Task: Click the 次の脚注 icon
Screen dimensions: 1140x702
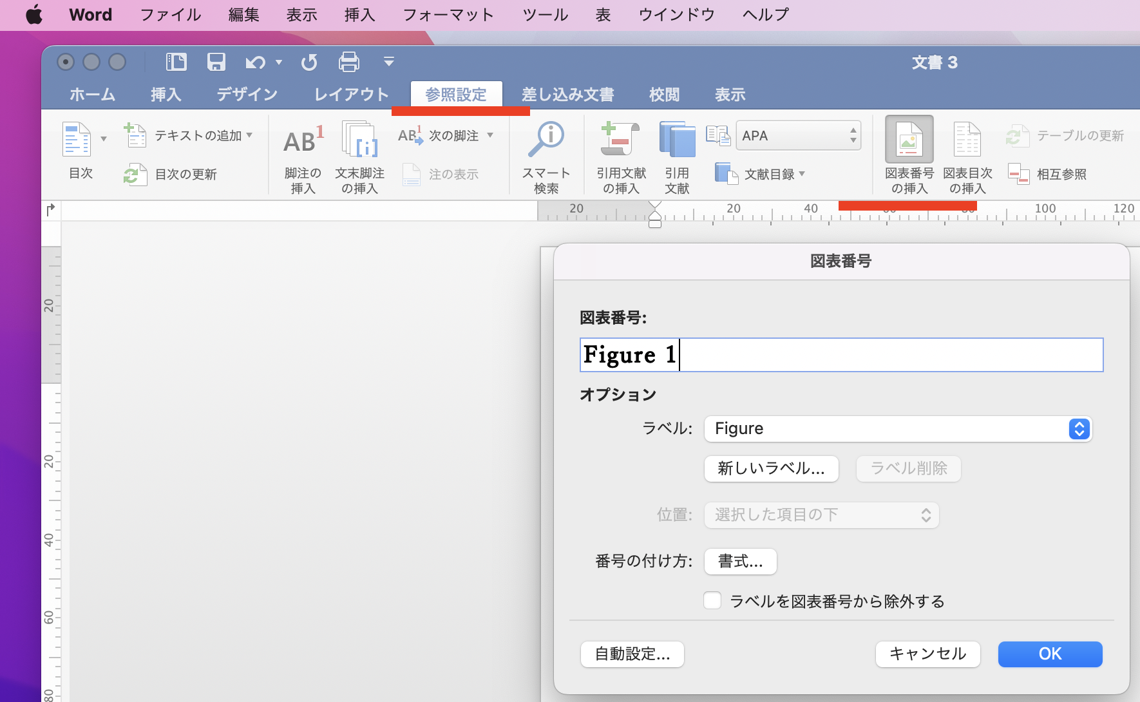Action: (410, 135)
